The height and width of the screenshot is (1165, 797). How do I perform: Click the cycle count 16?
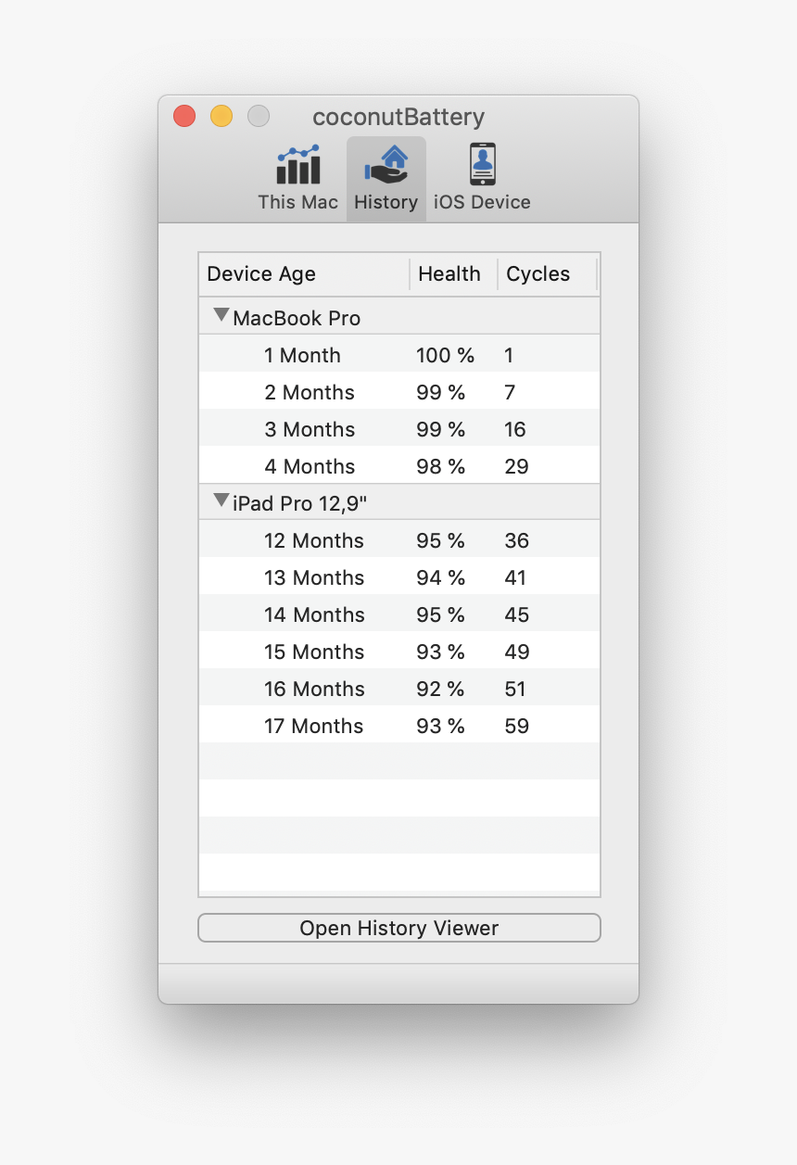pos(515,429)
